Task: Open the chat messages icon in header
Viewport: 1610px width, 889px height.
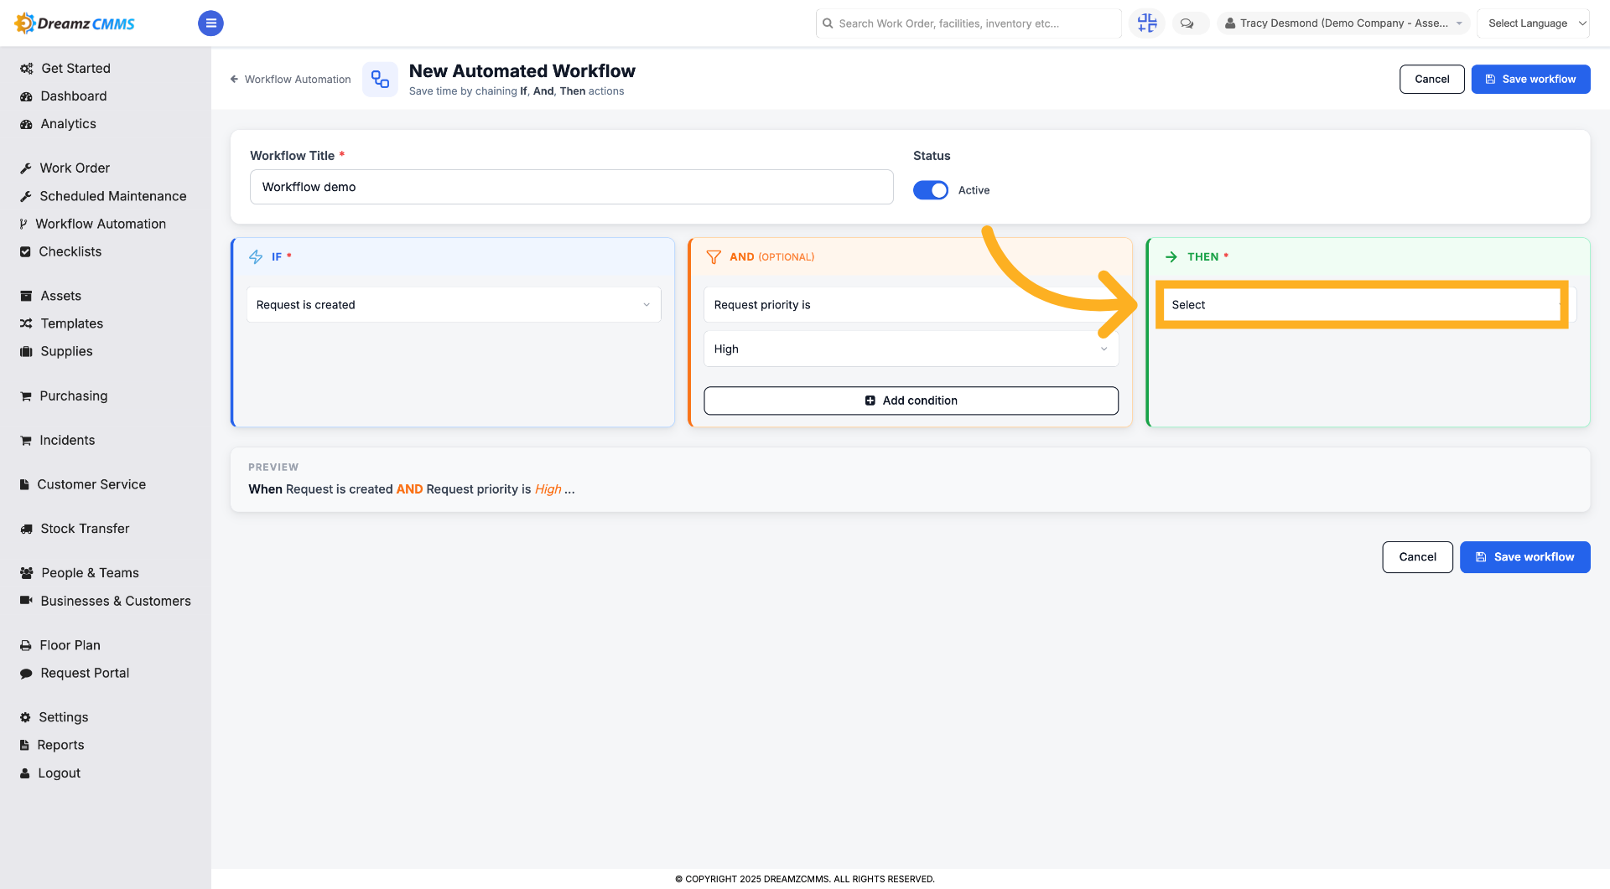Action: click(x=1187, y=23)
